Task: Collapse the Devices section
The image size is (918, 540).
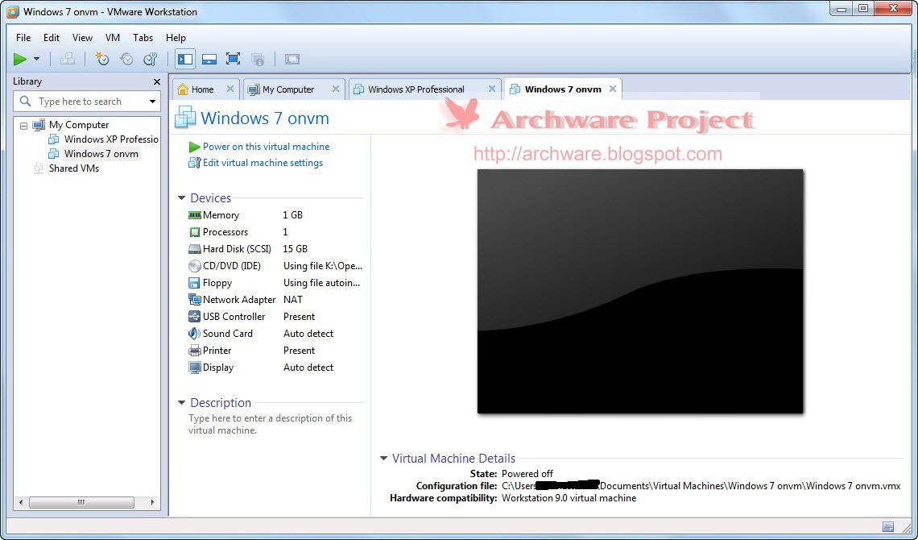Action: point(181,198)
